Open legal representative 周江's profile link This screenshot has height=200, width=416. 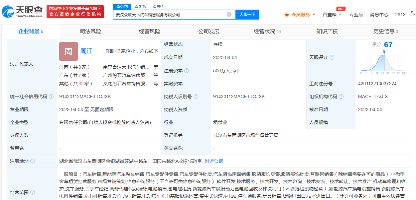coord(86,51)
